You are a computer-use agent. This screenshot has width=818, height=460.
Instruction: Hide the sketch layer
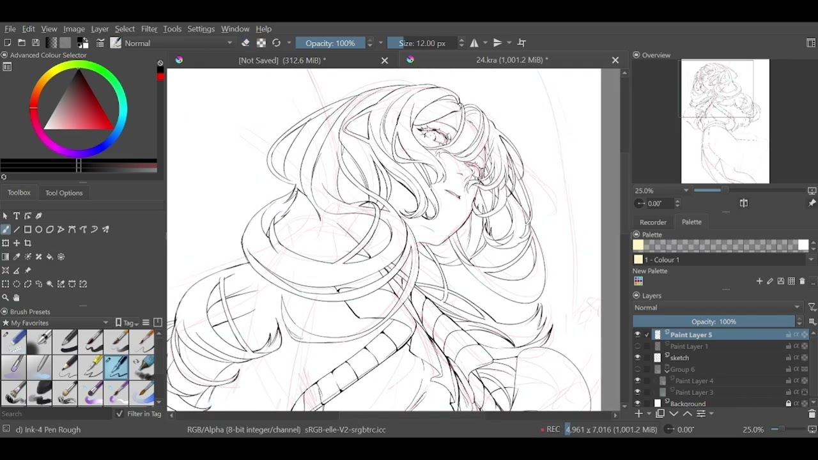pyautogui.click(x=637, y=358)
